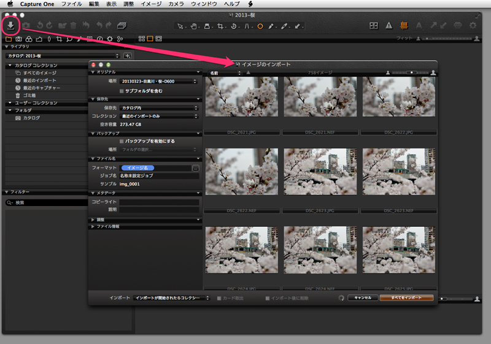
Task: Open the イメージ menu
Action: pos(151,4)
